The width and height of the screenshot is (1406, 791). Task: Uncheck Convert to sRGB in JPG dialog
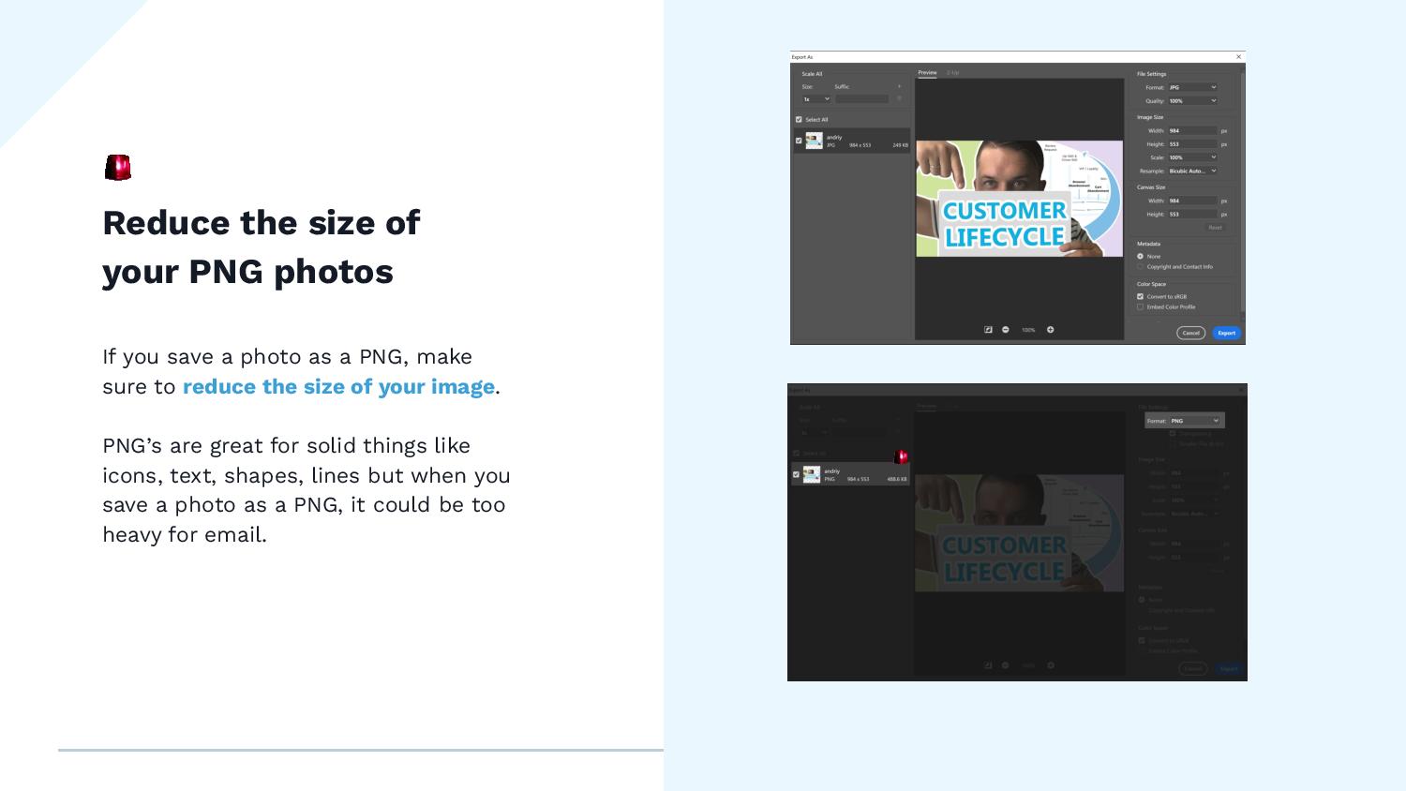tap(1141, 296)
